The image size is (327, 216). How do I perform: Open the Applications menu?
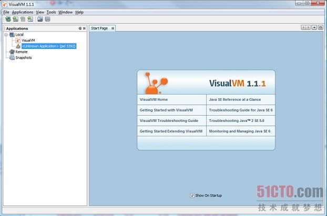point(23,12)
